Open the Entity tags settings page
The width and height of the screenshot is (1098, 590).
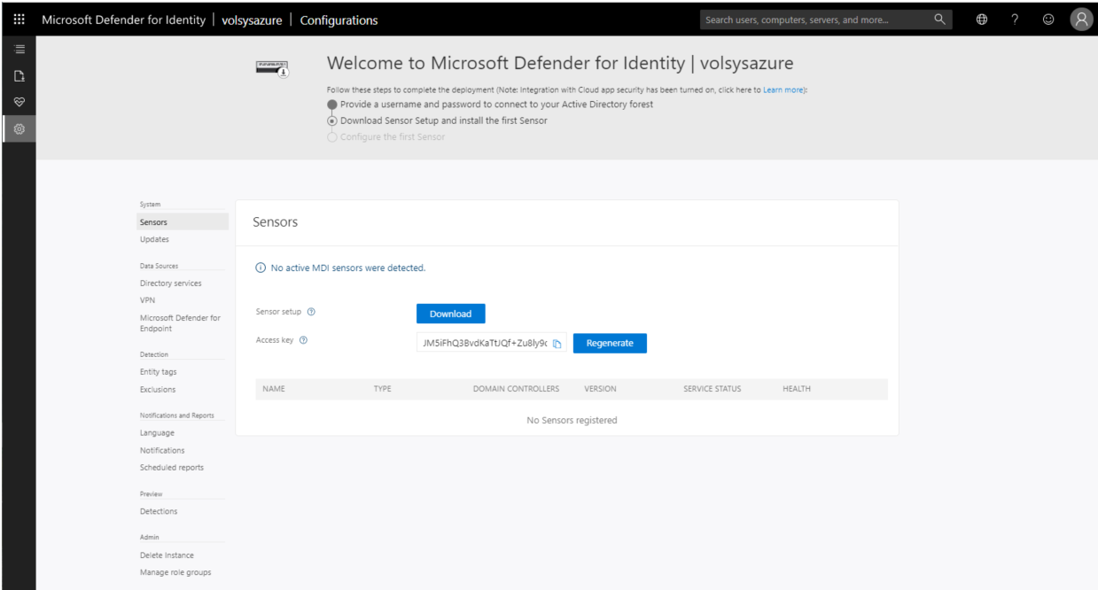tap(159, 371)
